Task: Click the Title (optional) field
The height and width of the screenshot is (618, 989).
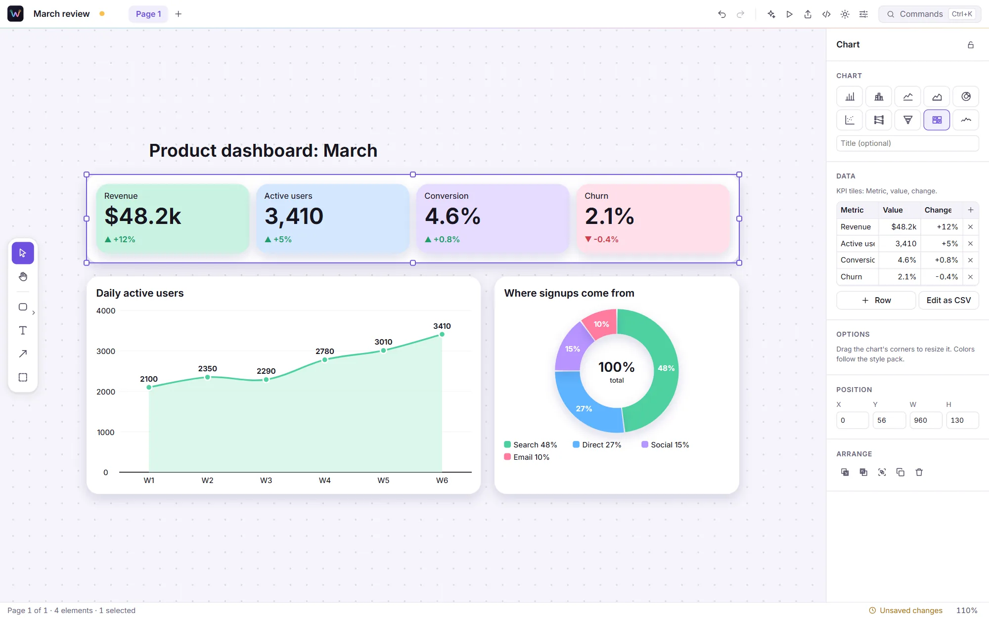Action: click(x=907, y=143)
